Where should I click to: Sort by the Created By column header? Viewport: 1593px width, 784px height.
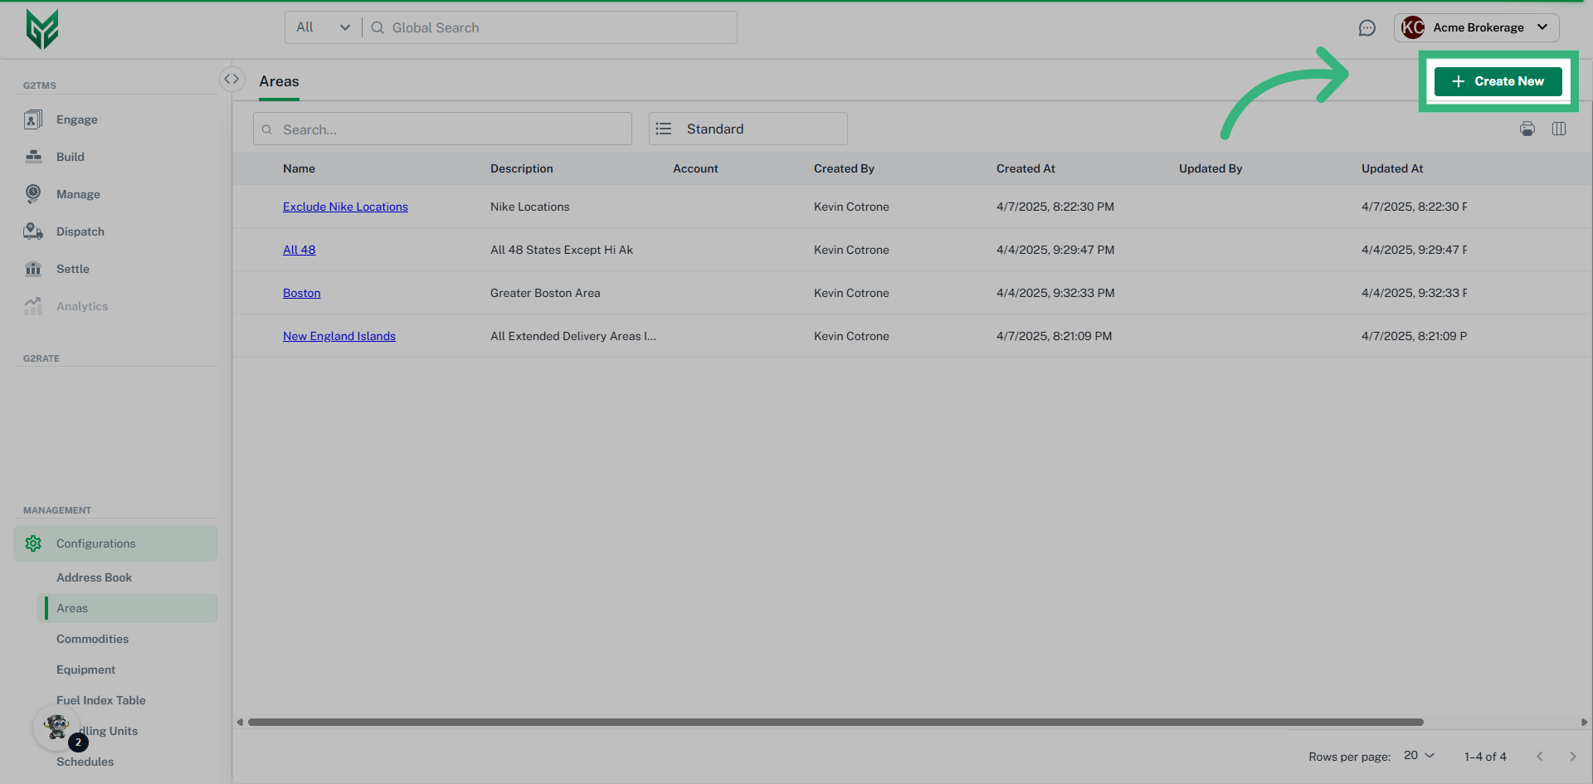pos(844,168)
